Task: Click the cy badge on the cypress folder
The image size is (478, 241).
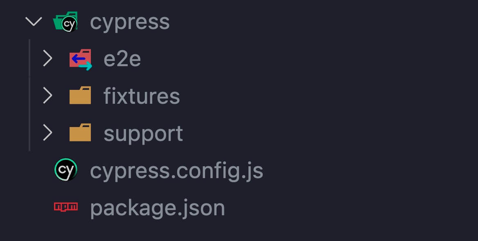Action: click(70, 24)
